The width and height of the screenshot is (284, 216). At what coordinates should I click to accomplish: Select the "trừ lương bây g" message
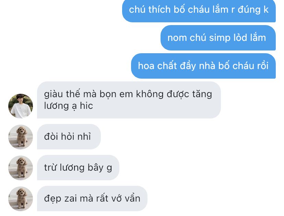[x=78, y=168]
